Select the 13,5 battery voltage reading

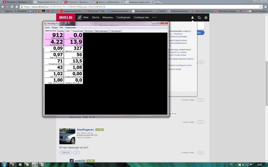pos(73,62)
